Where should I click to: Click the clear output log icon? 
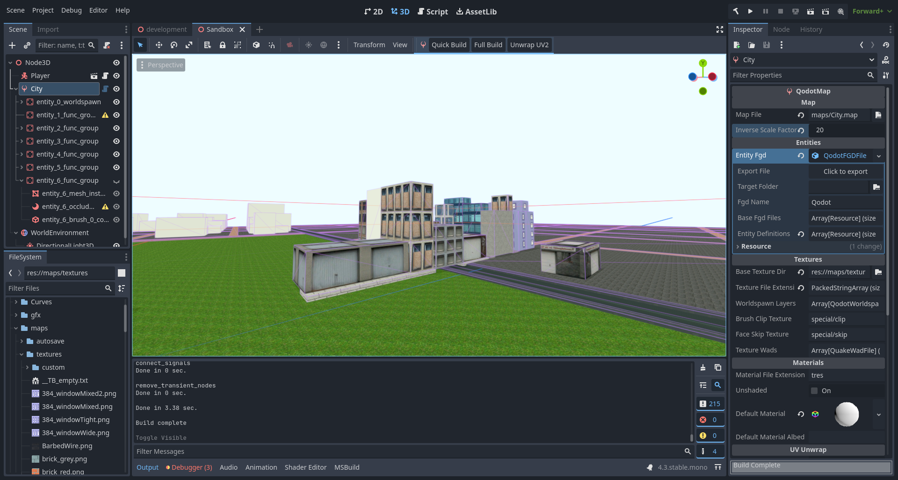702,368
